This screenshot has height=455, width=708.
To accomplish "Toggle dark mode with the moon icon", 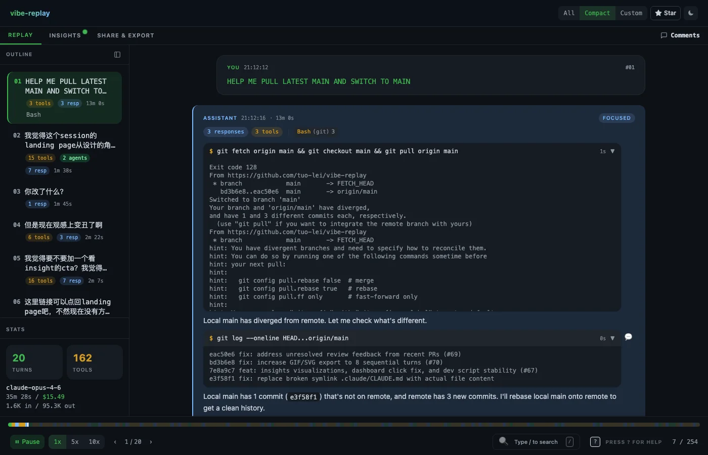I will 690,13.
